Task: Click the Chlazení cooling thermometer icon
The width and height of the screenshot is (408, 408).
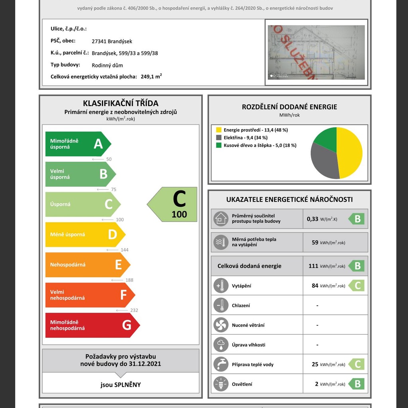Action: pos(220,306)
